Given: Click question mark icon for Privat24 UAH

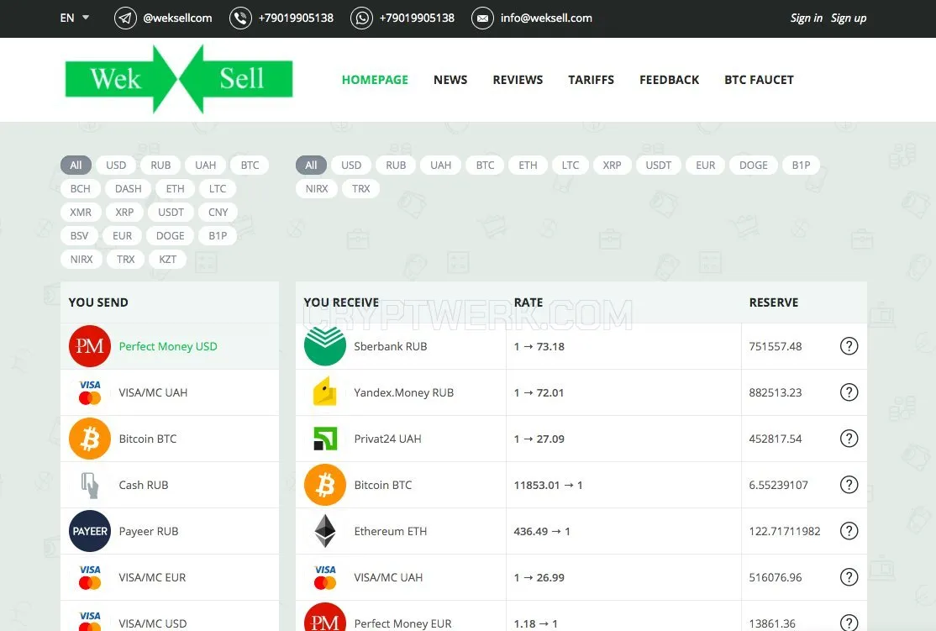Looking at the screenshot, I should pyautogui.click(x=849, y=439).
